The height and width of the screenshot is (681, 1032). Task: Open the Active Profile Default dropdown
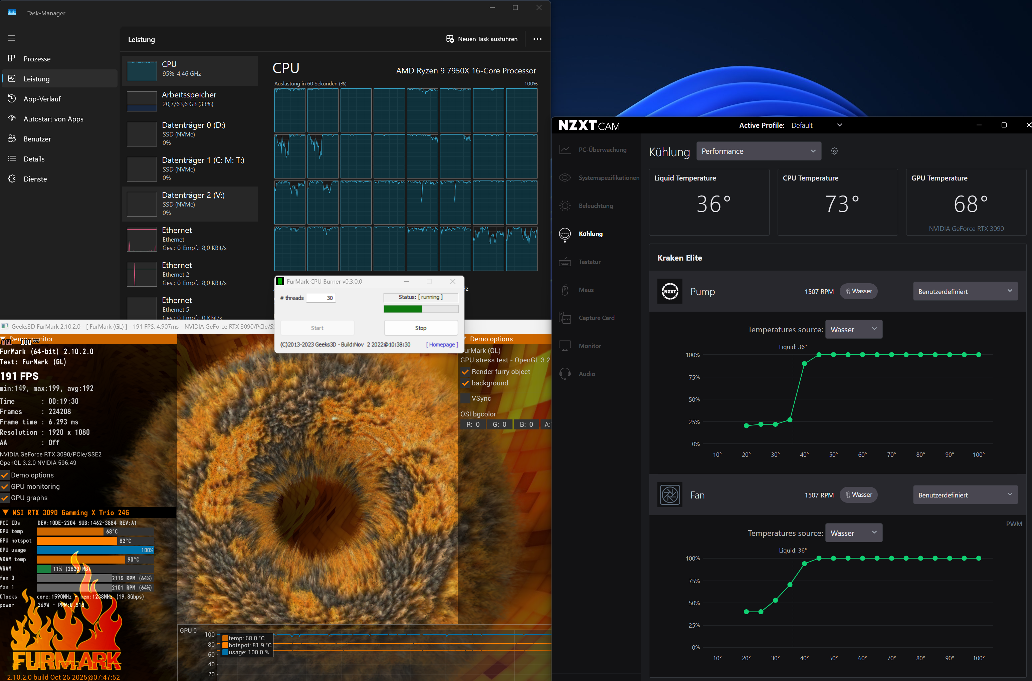(816, 125)
